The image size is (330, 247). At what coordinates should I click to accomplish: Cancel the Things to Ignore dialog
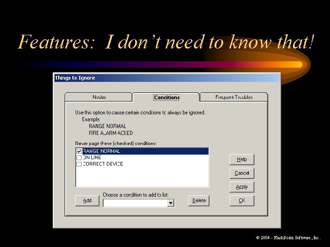coord(242,173)
